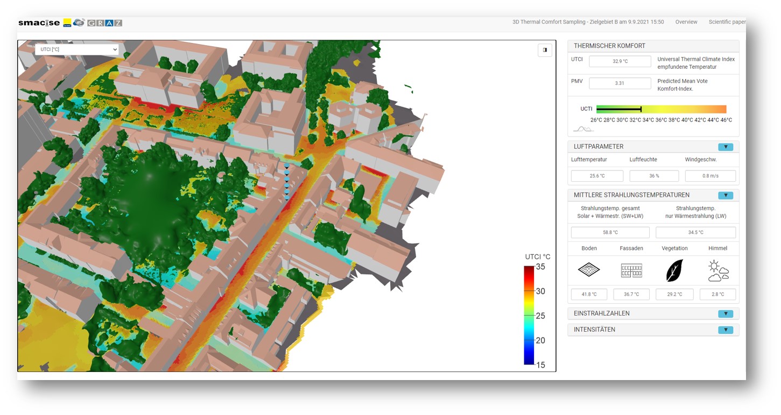Image resolution: width=781 pixels, height=415 pixels.
Task: Click the Fassaden label
Action: (631, 248)
